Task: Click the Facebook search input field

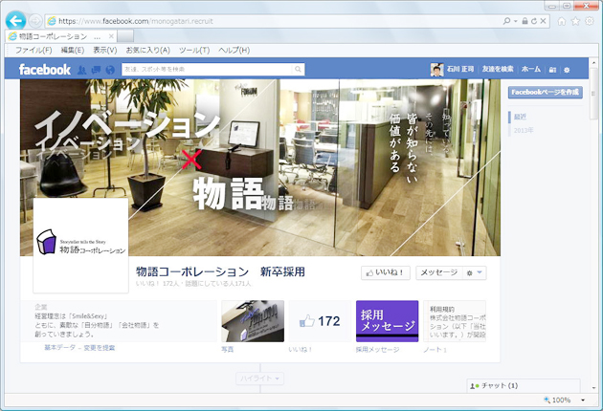Action: (x=207, y=70)
